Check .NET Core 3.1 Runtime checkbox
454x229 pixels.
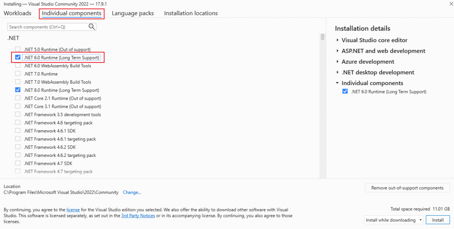[18, 106]
